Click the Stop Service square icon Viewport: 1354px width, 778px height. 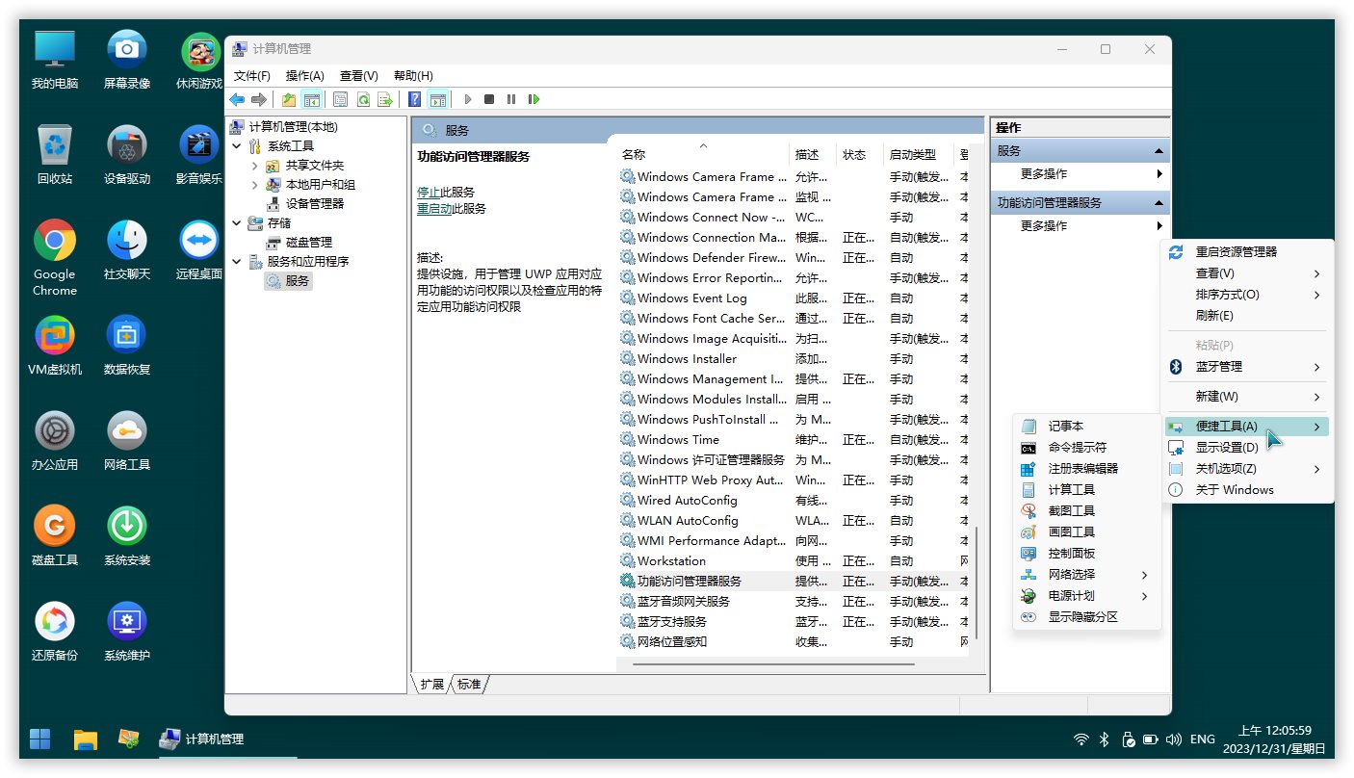(x=489, y=99)
